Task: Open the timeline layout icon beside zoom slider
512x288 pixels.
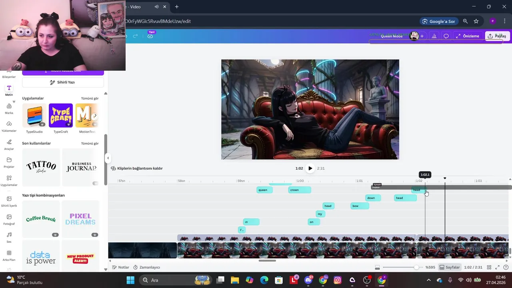Action: point(377,267)
